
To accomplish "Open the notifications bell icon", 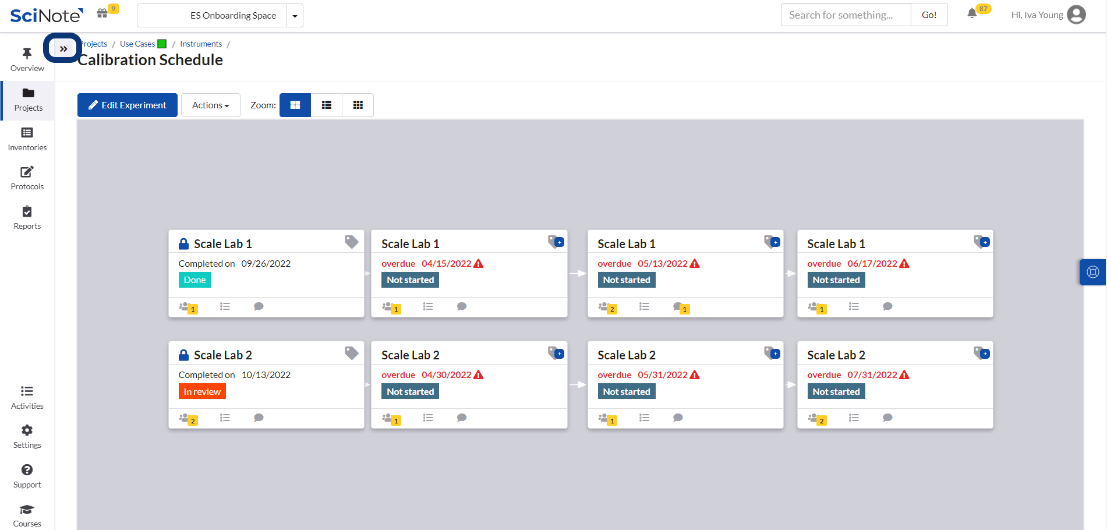I will [971, 14].
